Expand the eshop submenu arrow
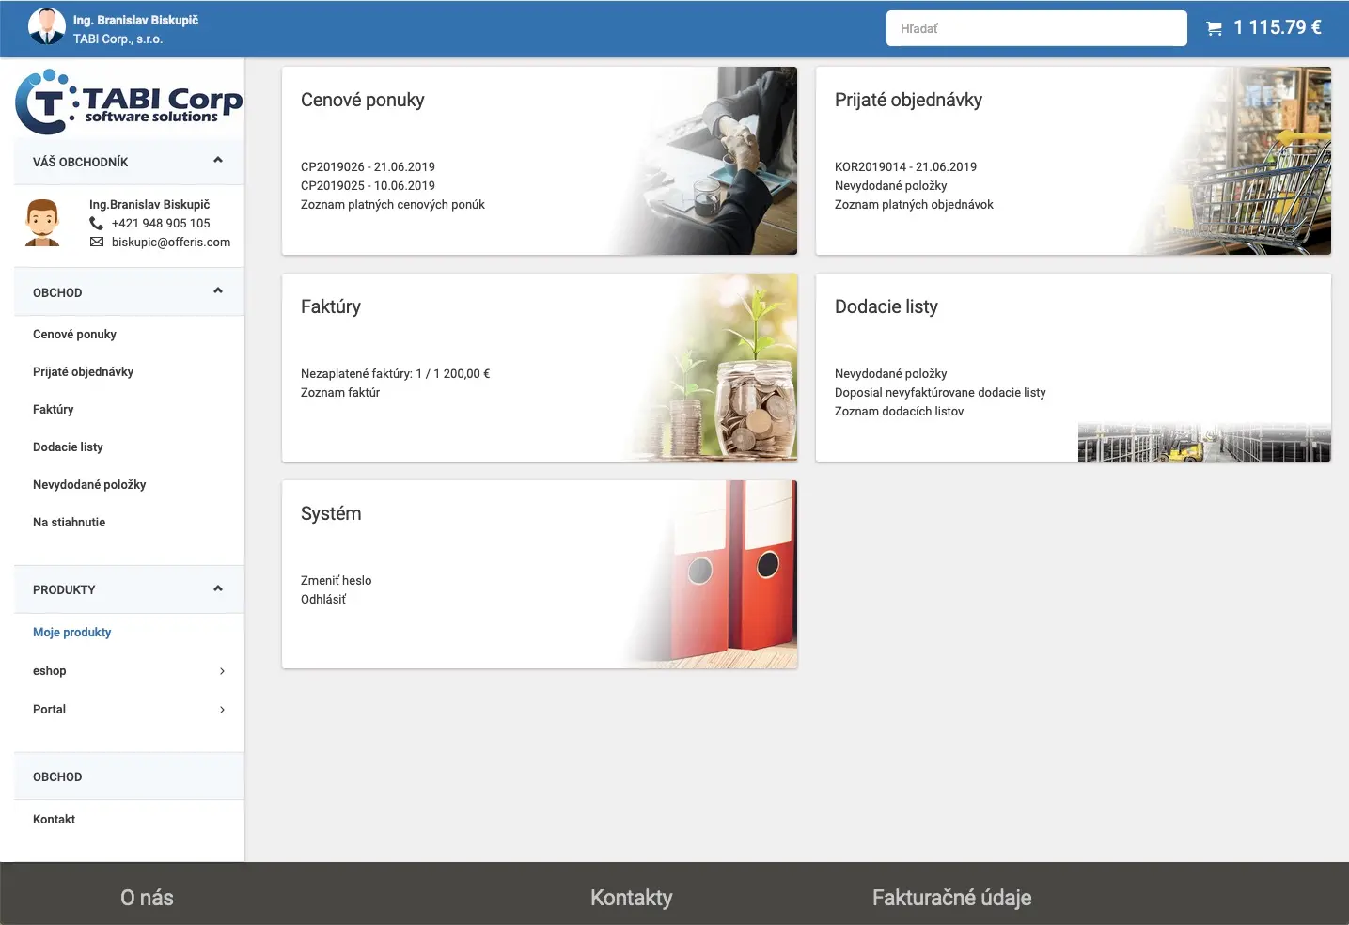Image resolution: width=1349 pixels, height=925 pixels. [222, 671]
